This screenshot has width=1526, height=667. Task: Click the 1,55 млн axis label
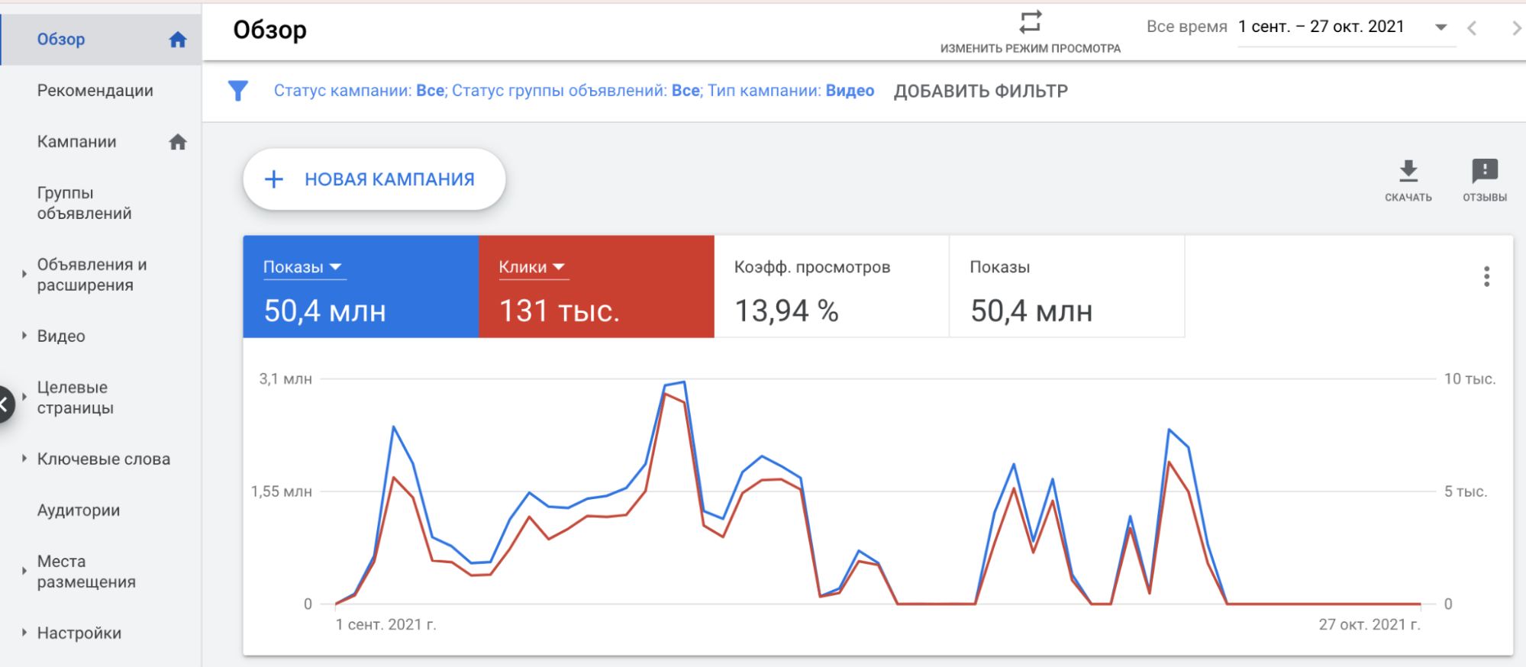click(x=282, y=491)
